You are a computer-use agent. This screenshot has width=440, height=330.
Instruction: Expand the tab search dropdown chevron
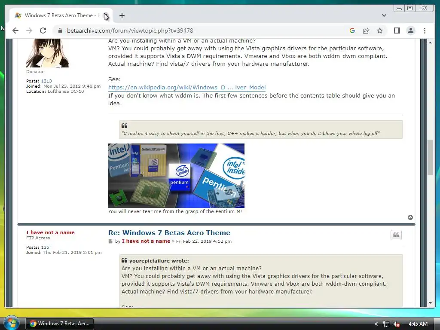click(384, 15)
